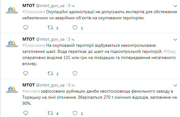Open the first tweet's options chevron
The image size is (180, 117).
point(175,6)
